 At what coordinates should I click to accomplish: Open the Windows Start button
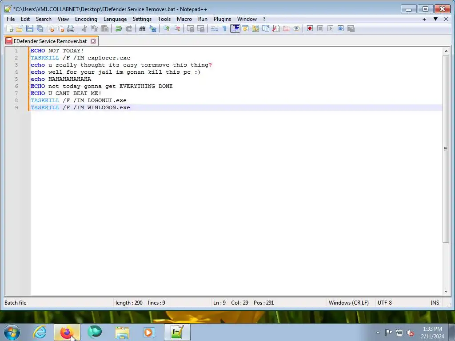pos(12,332)
